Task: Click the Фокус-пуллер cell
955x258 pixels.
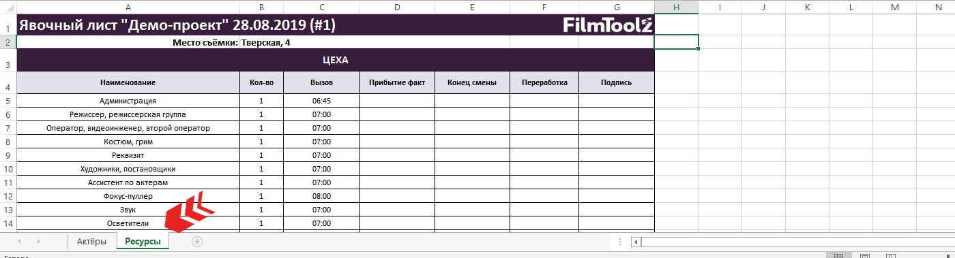Action: click(128, 196)
